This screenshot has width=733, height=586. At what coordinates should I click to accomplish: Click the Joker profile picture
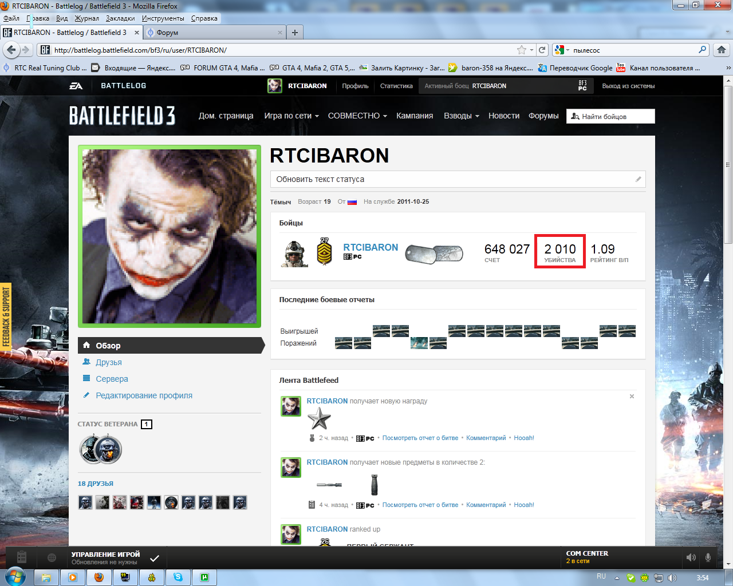170,236
